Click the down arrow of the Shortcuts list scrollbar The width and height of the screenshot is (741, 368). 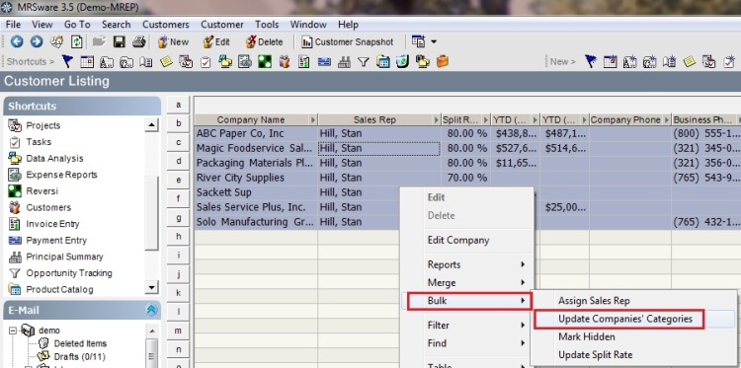[151, 287]
